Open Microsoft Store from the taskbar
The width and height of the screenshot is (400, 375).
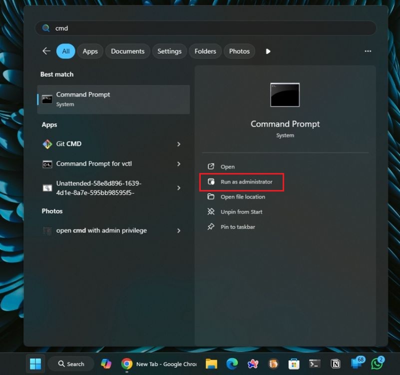click(294, 364)
